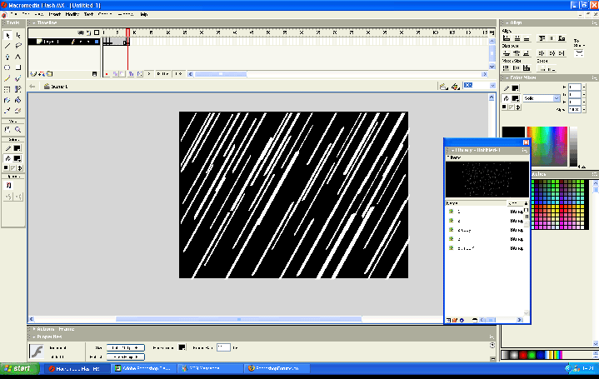The image size is (599, 379).
Task: Open the Window menu
Action: point(126,14)
